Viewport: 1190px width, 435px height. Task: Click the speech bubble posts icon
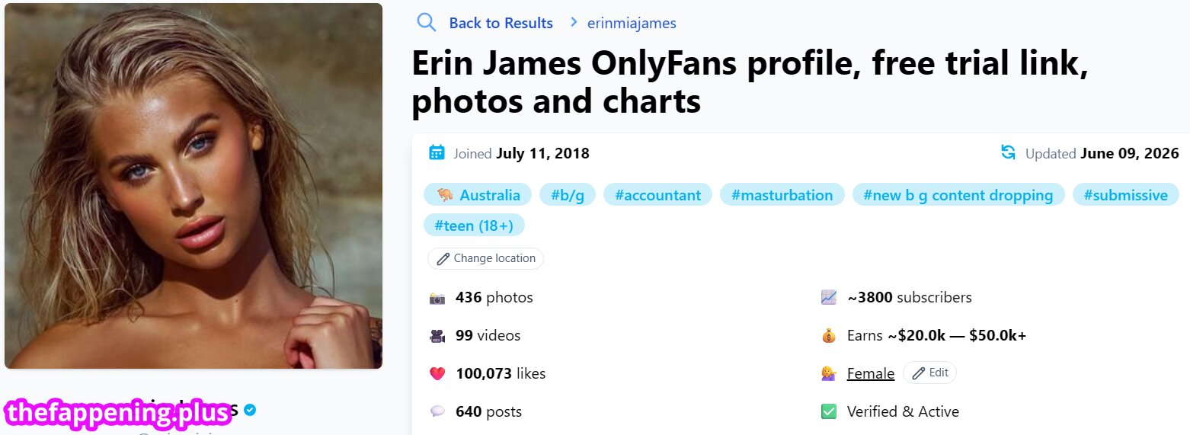[x=437, y=412]
